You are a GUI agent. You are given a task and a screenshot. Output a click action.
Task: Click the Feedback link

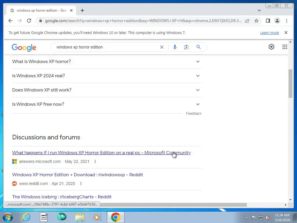coord(193,114)
